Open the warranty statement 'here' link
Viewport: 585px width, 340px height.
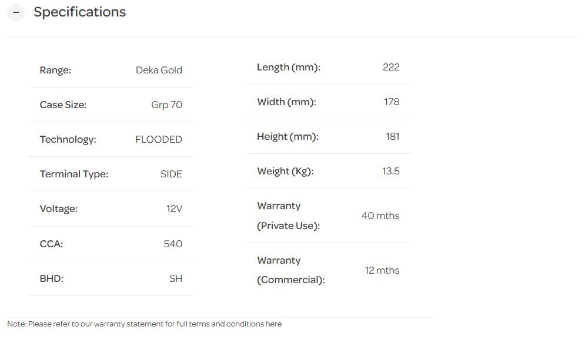(x=273, y=324)
